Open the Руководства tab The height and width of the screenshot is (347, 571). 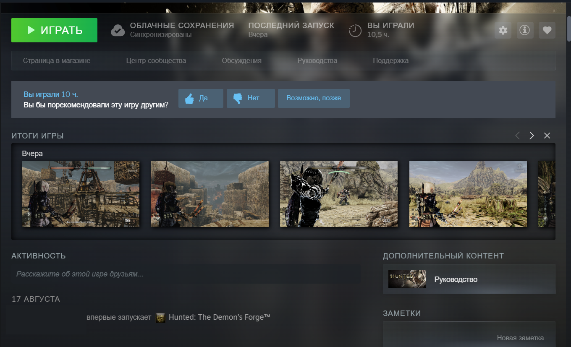click(x=317, y=61)
